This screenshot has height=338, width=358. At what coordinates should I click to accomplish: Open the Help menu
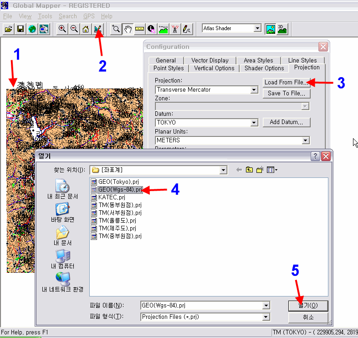click(x=107, y=16)
